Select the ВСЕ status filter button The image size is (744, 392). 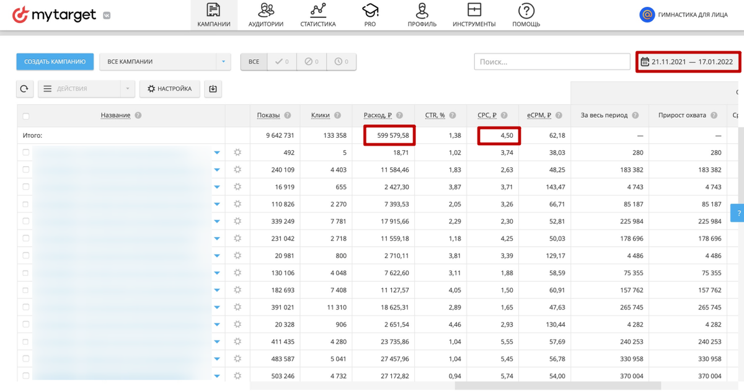(254, 61)
